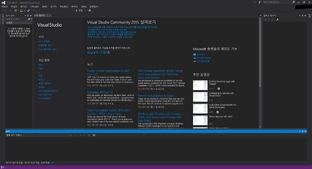
Task: Open 'Team Foundation Server (TFS) 2017 Update 2' link
Action: point(109,112)
